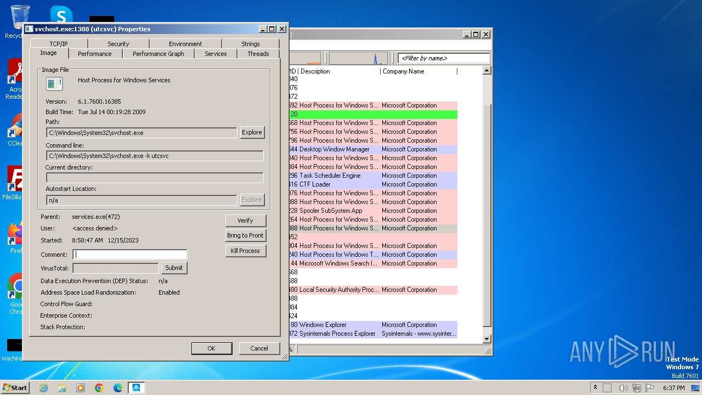The image size is (702, 395).
Task: Click the Description column header
Action: point(339,71)
